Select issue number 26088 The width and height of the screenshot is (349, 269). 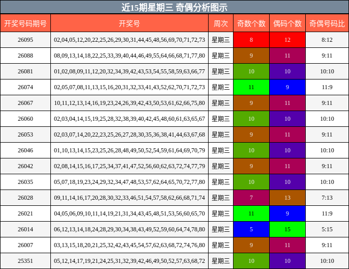[x=25, y=56]
